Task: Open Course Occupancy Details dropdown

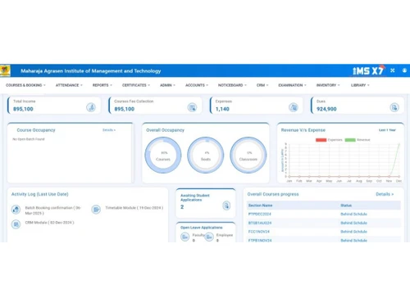Action: coord(109,130)
